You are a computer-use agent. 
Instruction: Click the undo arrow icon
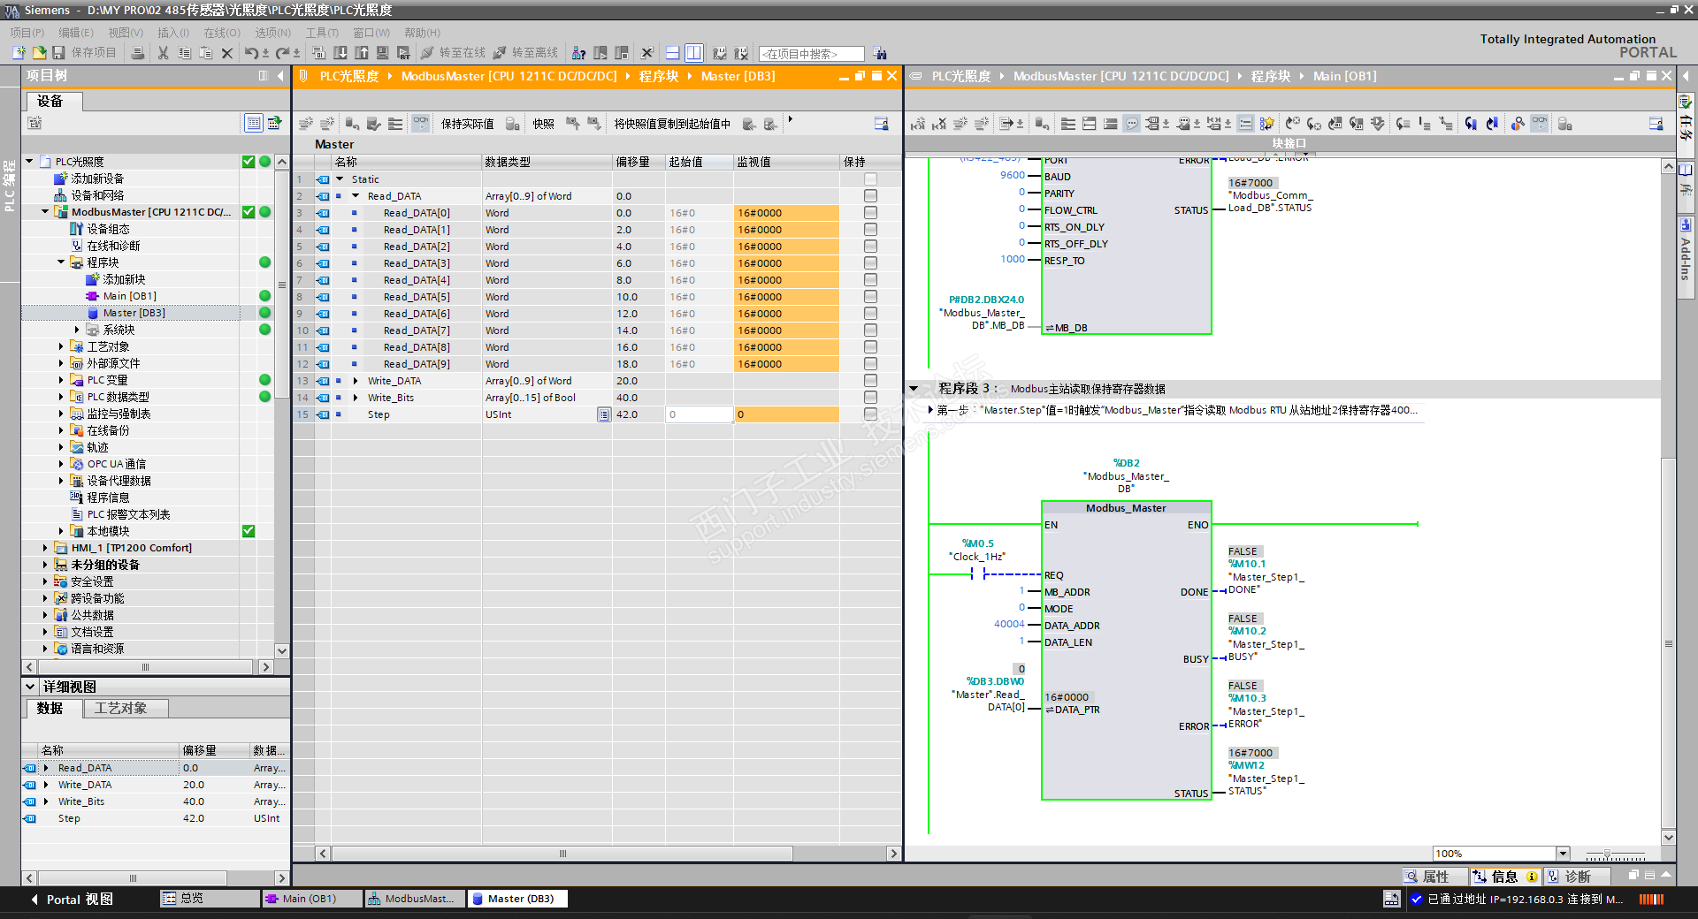coord(251,53)
